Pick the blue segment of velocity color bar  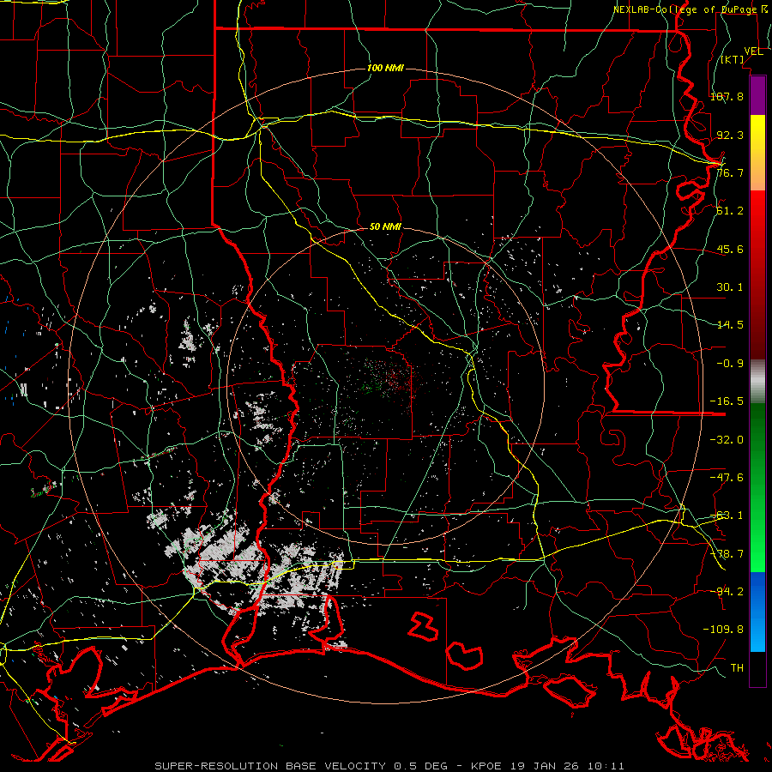click(757, 612)
